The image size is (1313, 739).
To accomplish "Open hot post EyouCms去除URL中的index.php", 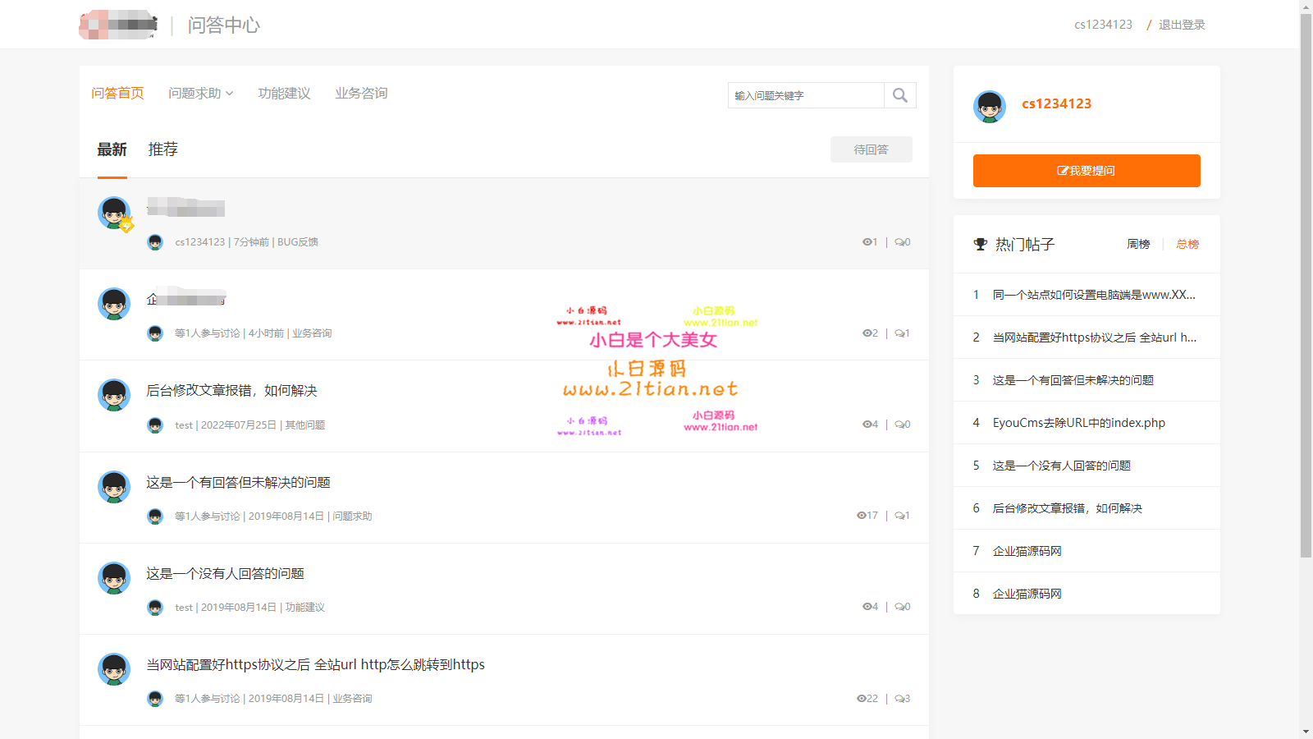I will click(1078, 423).
